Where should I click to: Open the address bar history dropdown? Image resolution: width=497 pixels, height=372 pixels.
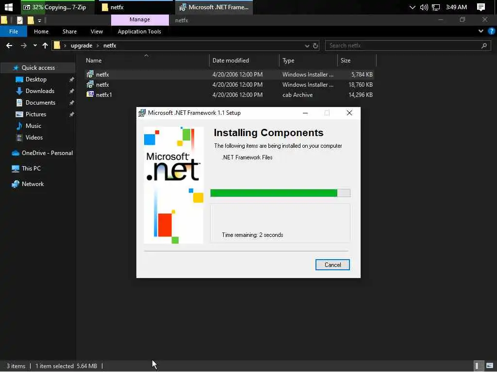tap(307, 46)
